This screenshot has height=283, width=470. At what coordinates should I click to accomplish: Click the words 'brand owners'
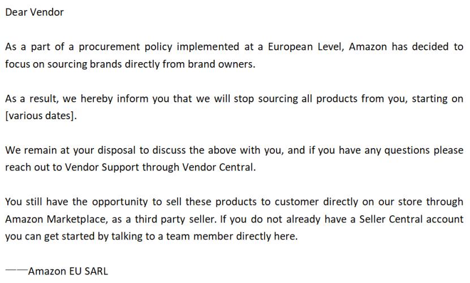point(227,64)
